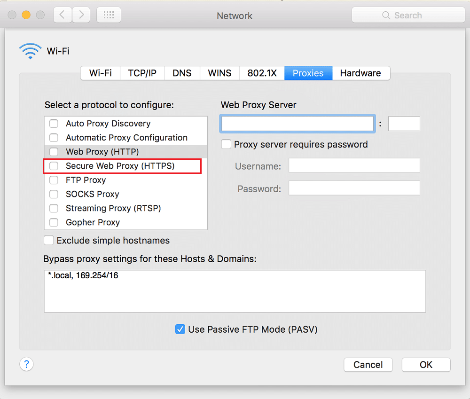Uncheck Use Passive FTP Mode (PASV)
The height and width of the screenshot is (399, 470).
pos(180,329)
